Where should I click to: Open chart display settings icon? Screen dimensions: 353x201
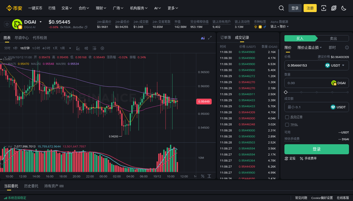click(x=94, y=48)
